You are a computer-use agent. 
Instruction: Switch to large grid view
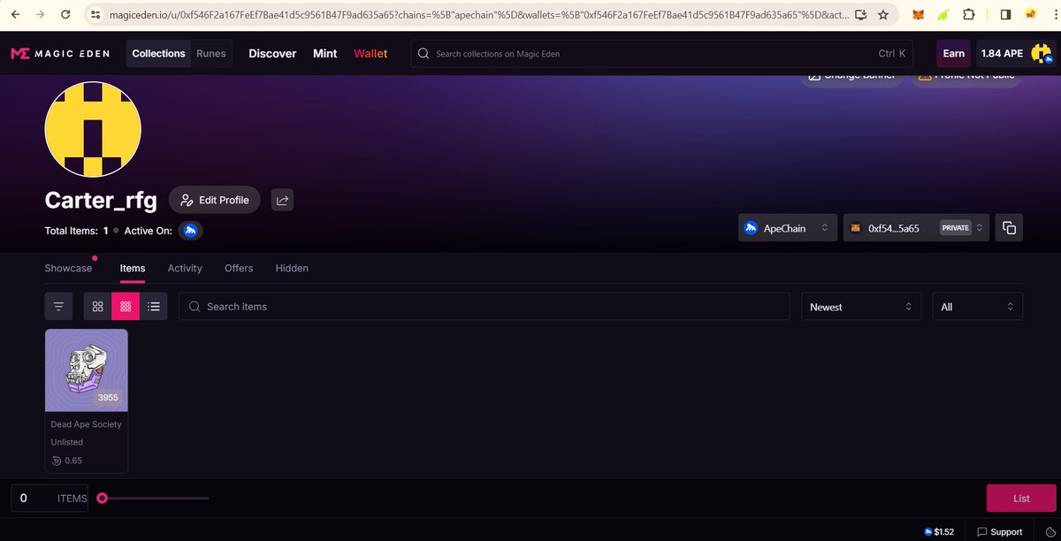point(98,307)
